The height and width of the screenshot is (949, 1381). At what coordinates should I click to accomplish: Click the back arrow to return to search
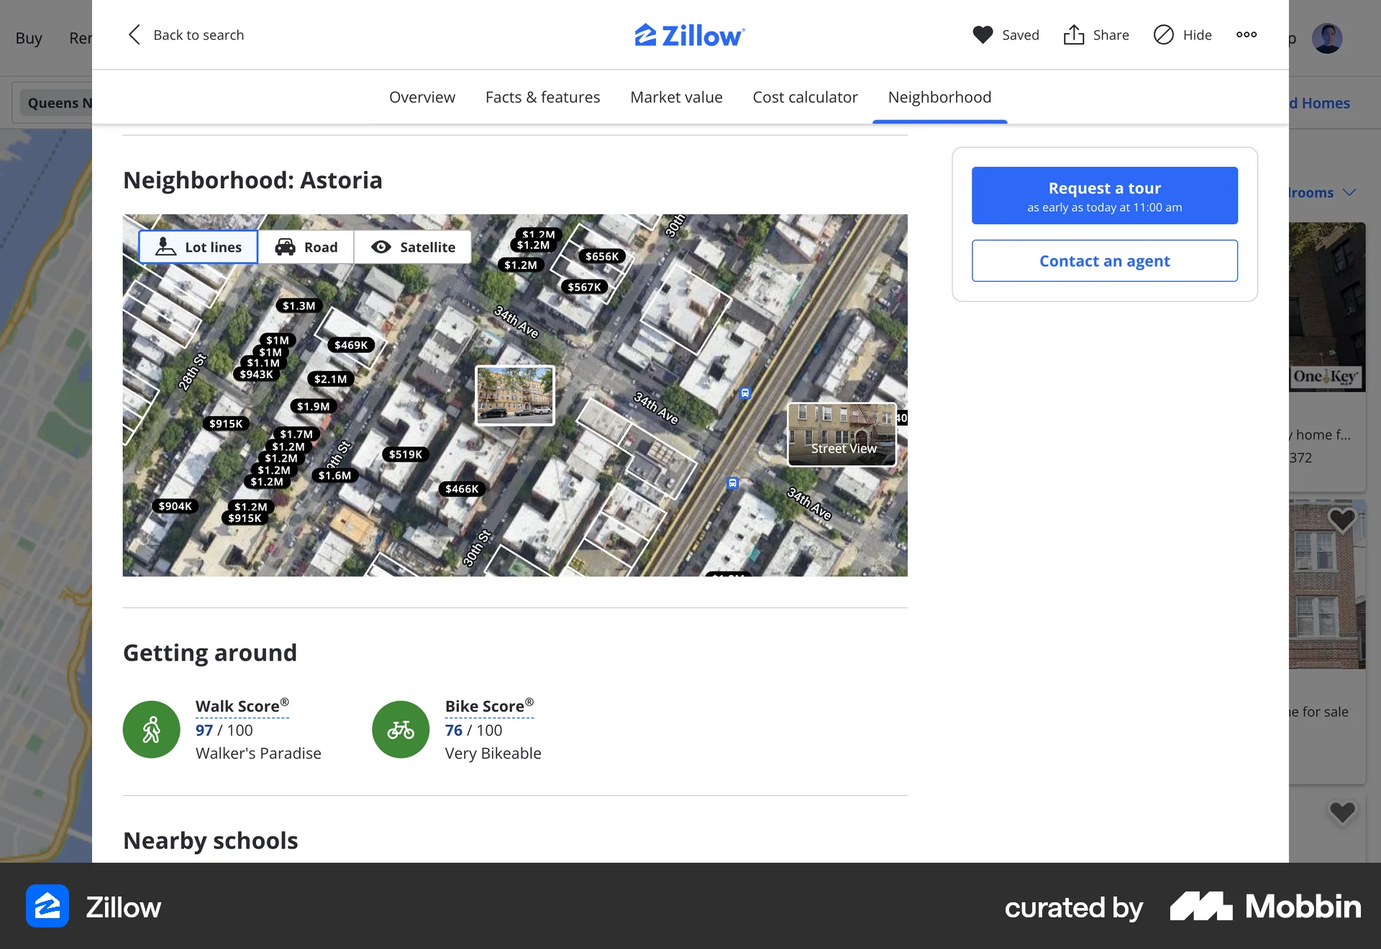coord(134,35)
